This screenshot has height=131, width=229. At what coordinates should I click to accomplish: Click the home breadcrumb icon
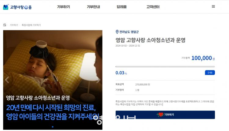[5, 25]
